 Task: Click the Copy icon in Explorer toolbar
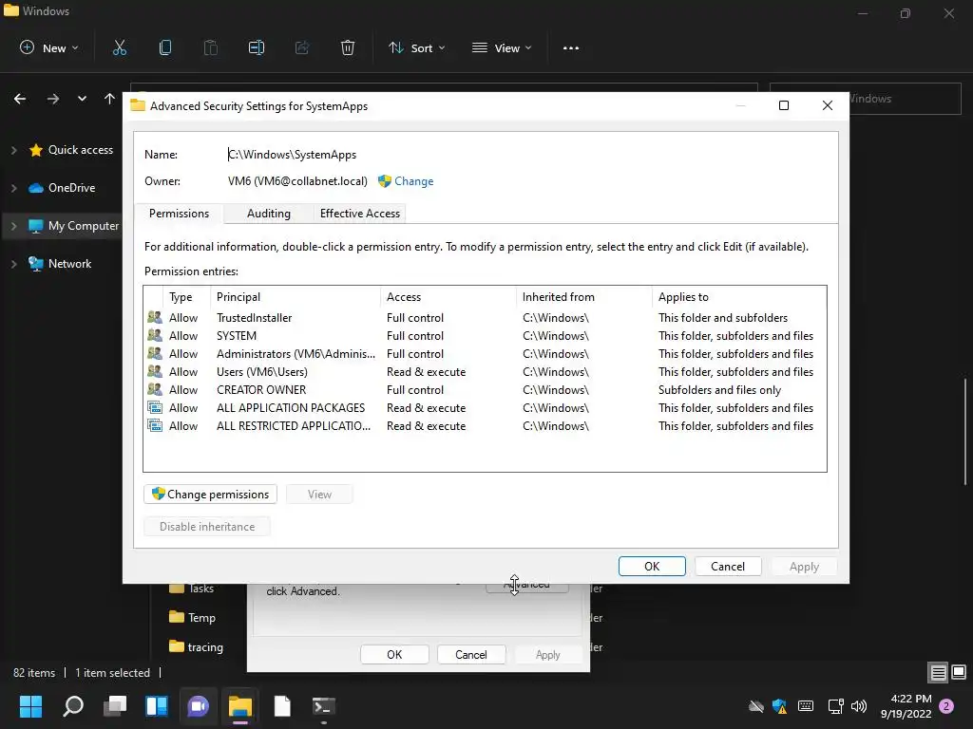pyautogui.click(x=165, y=47)
